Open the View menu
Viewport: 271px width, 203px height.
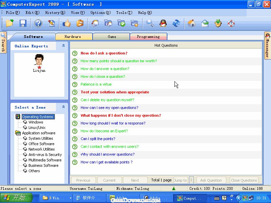pyautogui.click(x=78, y=13)
